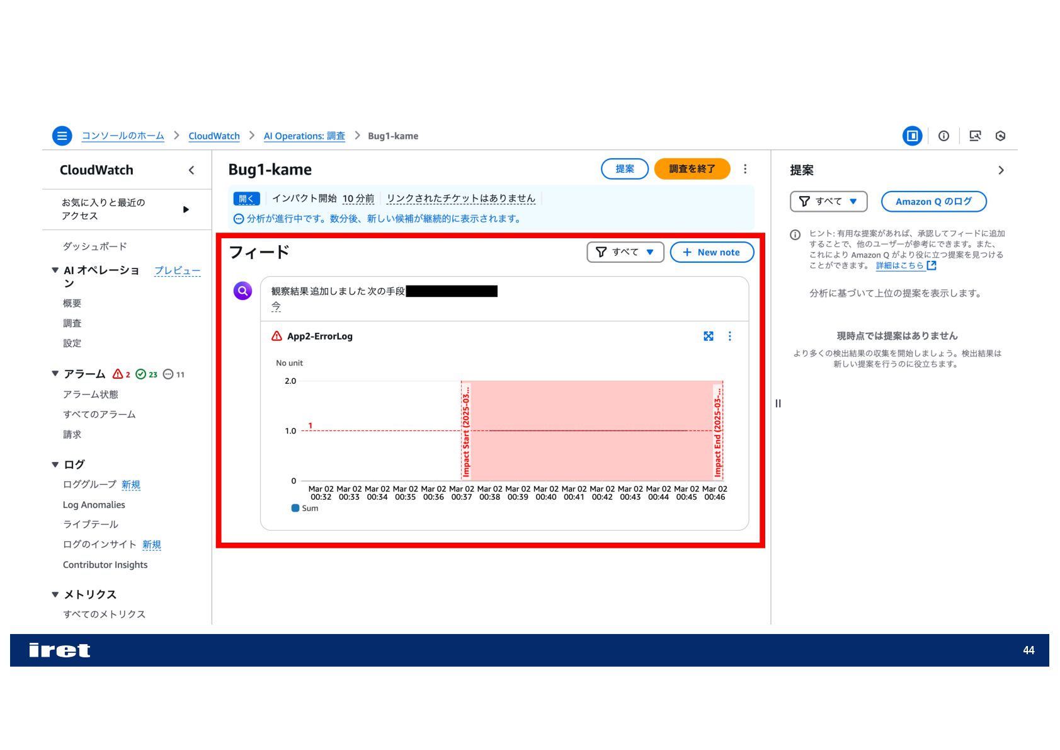
Task: Click the プレビュー link by AI Operations
Action: click(x=178, y=270)
